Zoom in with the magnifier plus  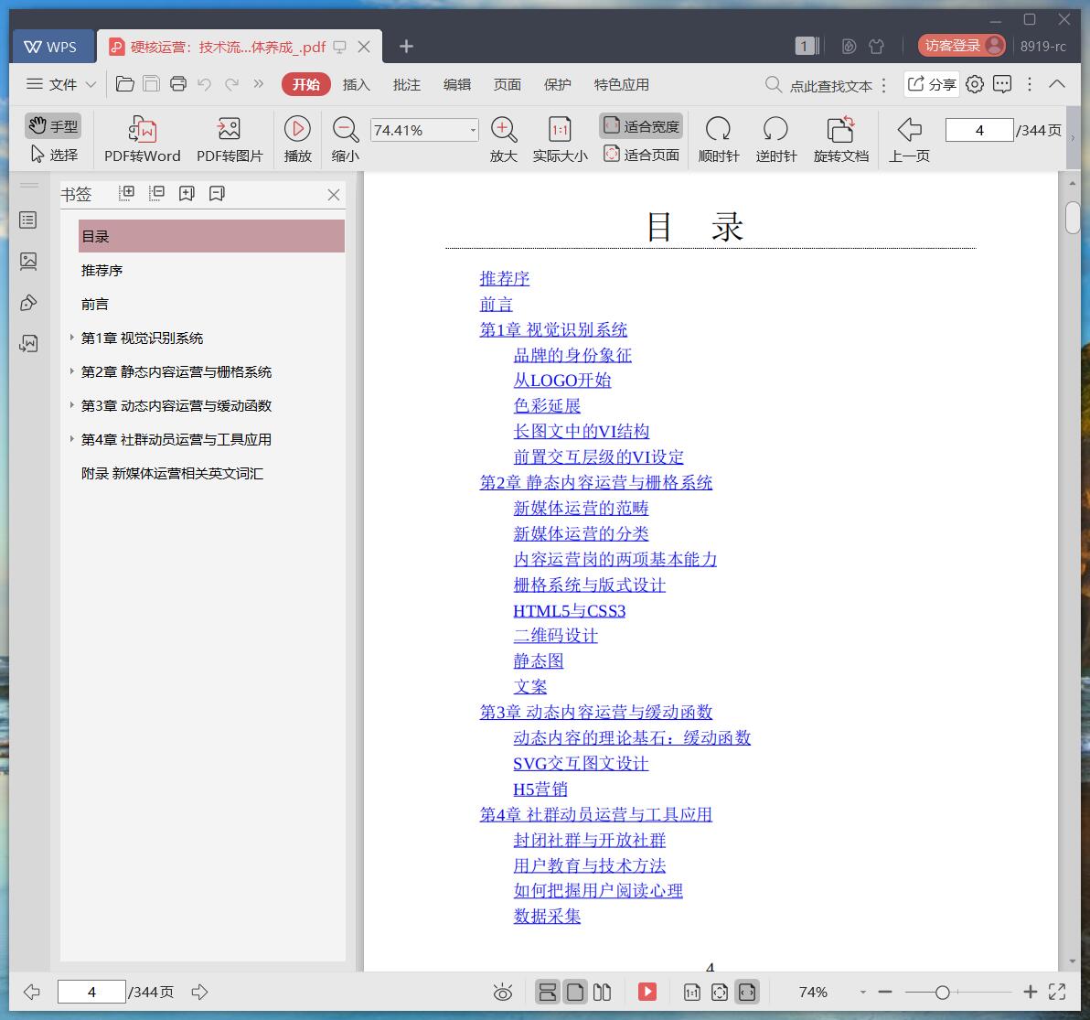503,139
